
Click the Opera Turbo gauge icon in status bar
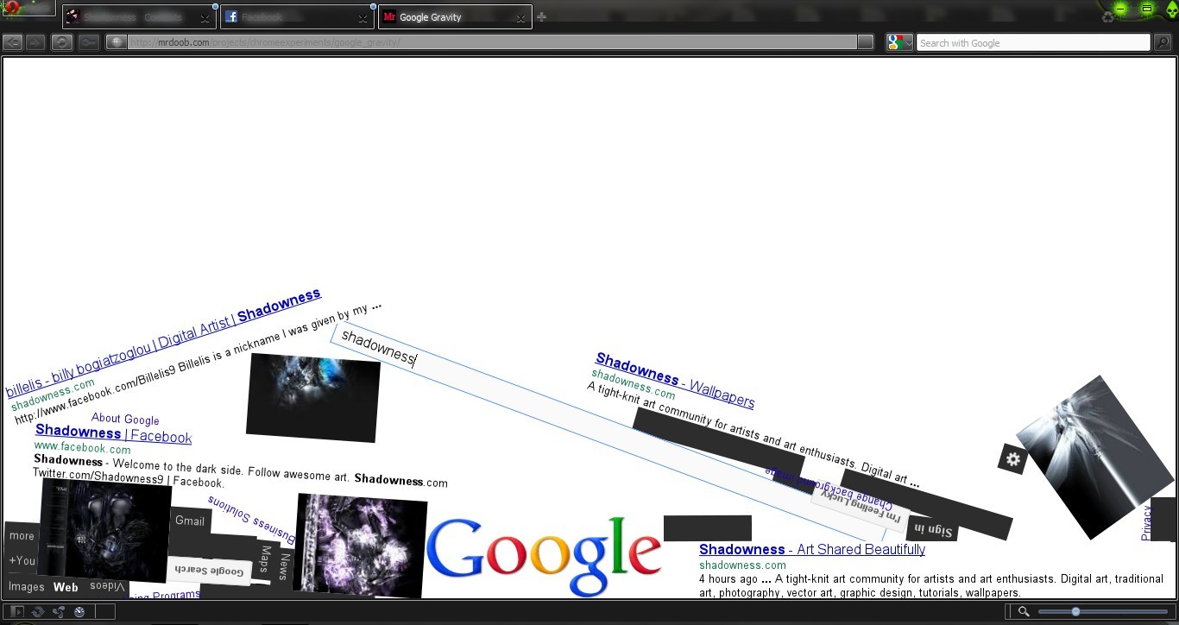pos(79,612)
